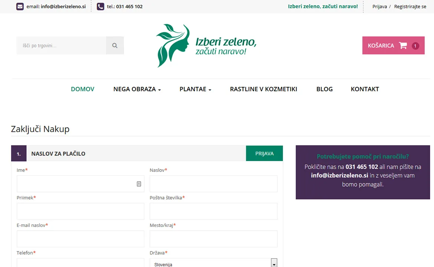Image resolution: width=434 pixels, height=267 pixels.
Task: Click the store search input field
Action: pyautogui.click(x=61, y=45)
